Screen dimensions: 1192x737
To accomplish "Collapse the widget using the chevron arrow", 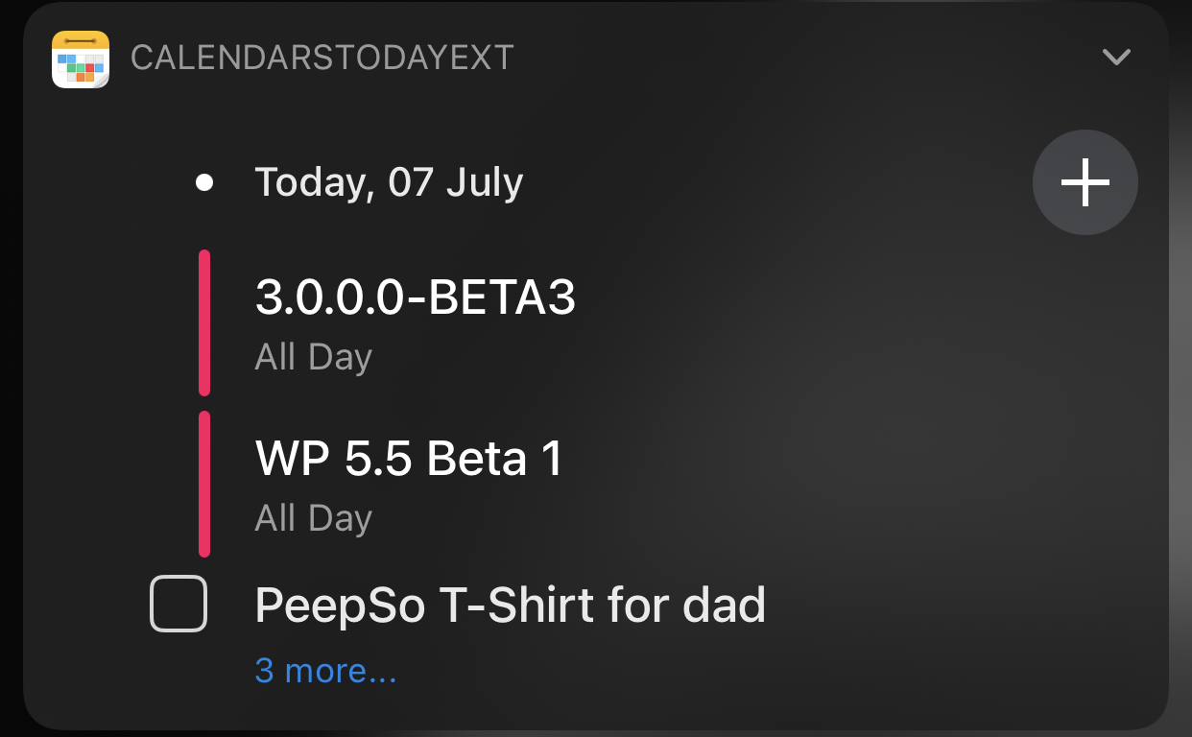I will pos(1116,58).
